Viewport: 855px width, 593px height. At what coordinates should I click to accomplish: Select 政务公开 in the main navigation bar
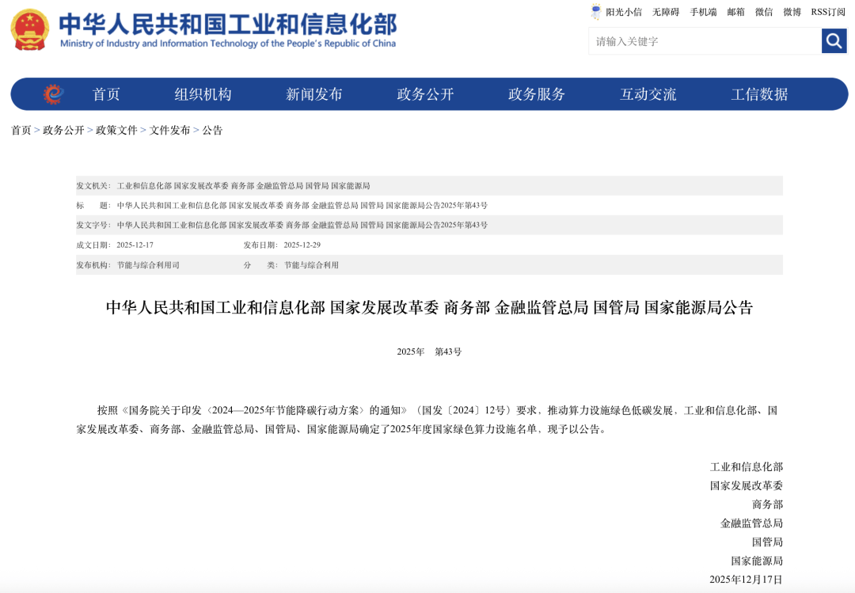pyautogui.click(x=425, y=94)
